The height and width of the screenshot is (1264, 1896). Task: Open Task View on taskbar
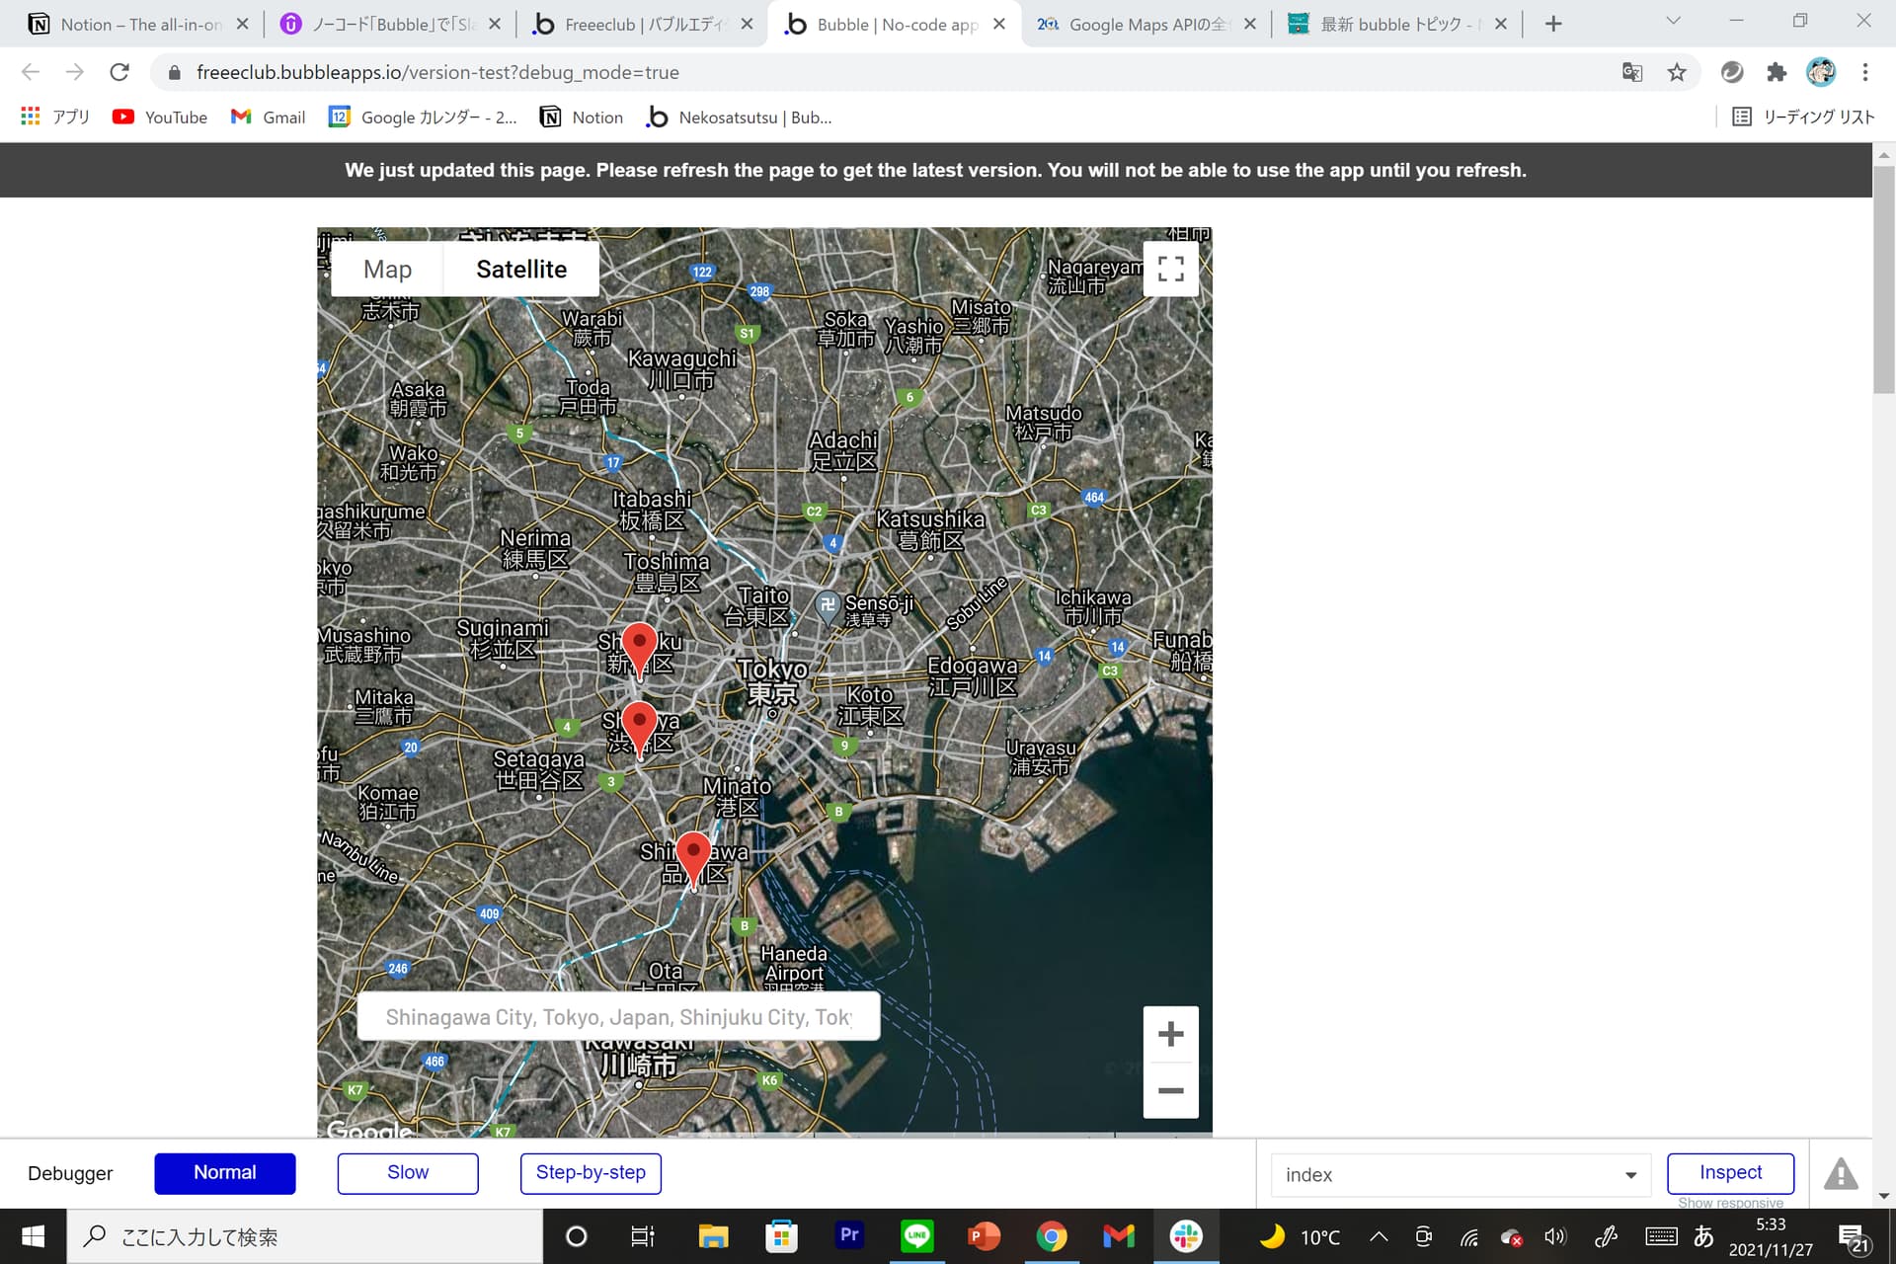tap(643, 1236)
